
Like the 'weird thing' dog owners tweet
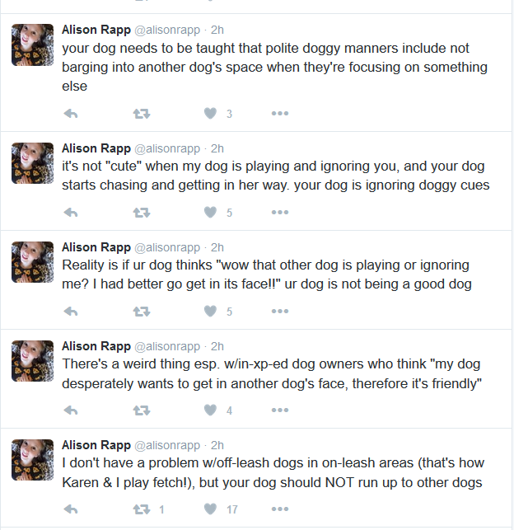(x=211, y=410)
